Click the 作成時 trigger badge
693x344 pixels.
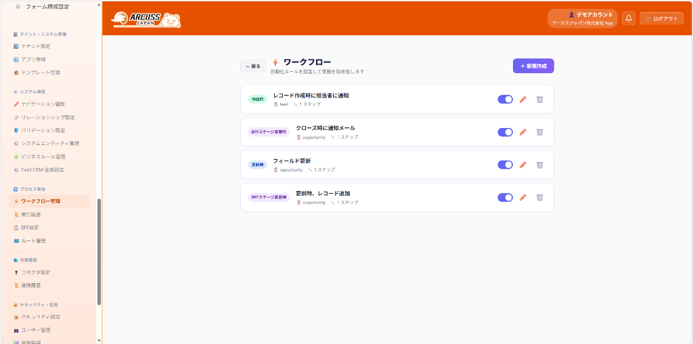257,100
